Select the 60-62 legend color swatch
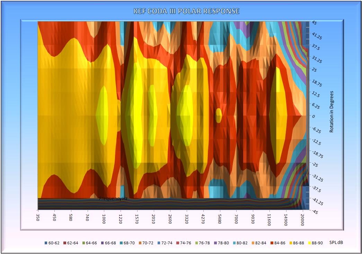The height and width of the screenshot is (254, 362). pos(46,243)
